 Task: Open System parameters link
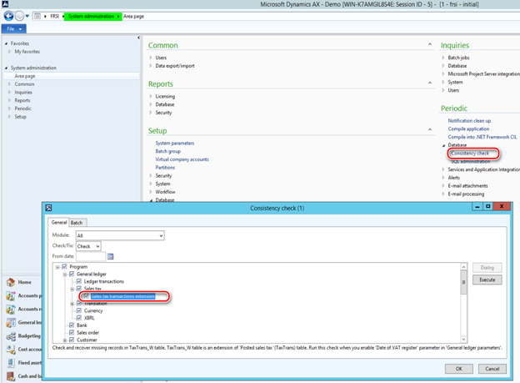coord(175,144)
